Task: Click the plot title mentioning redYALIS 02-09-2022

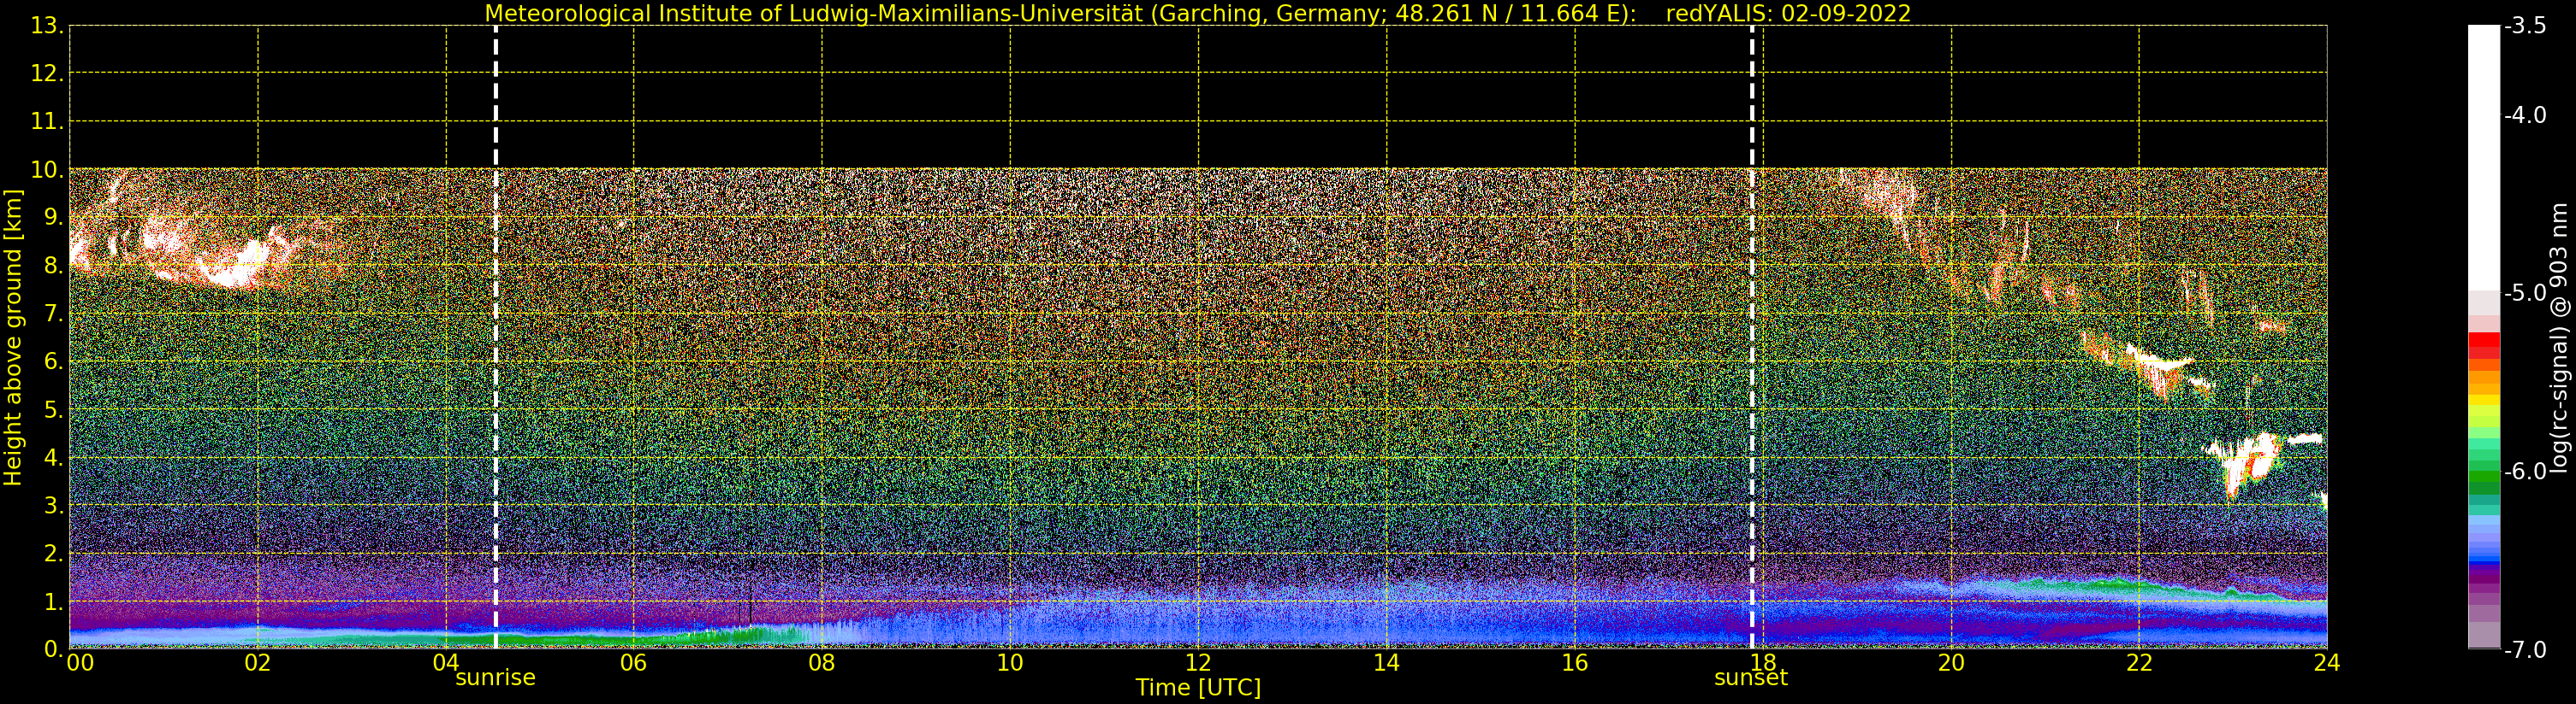Action: point(1198,13)
